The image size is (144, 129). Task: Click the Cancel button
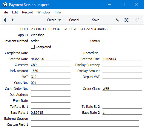[74, 20]
